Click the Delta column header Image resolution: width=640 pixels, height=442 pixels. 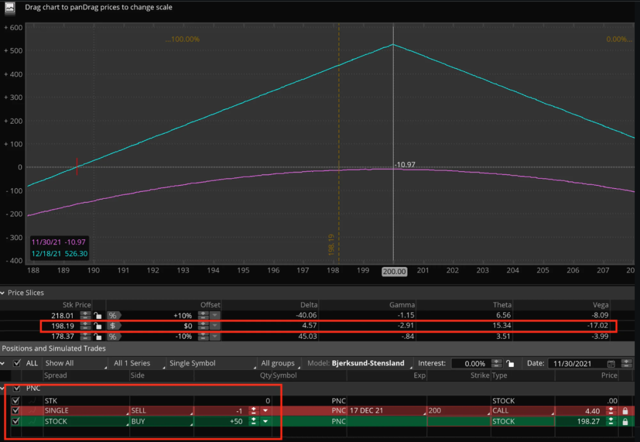click(309, 305)
